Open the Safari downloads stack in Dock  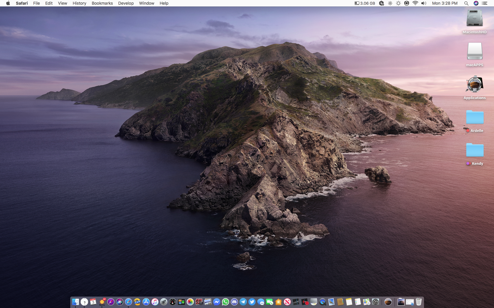tap(410, 302)
